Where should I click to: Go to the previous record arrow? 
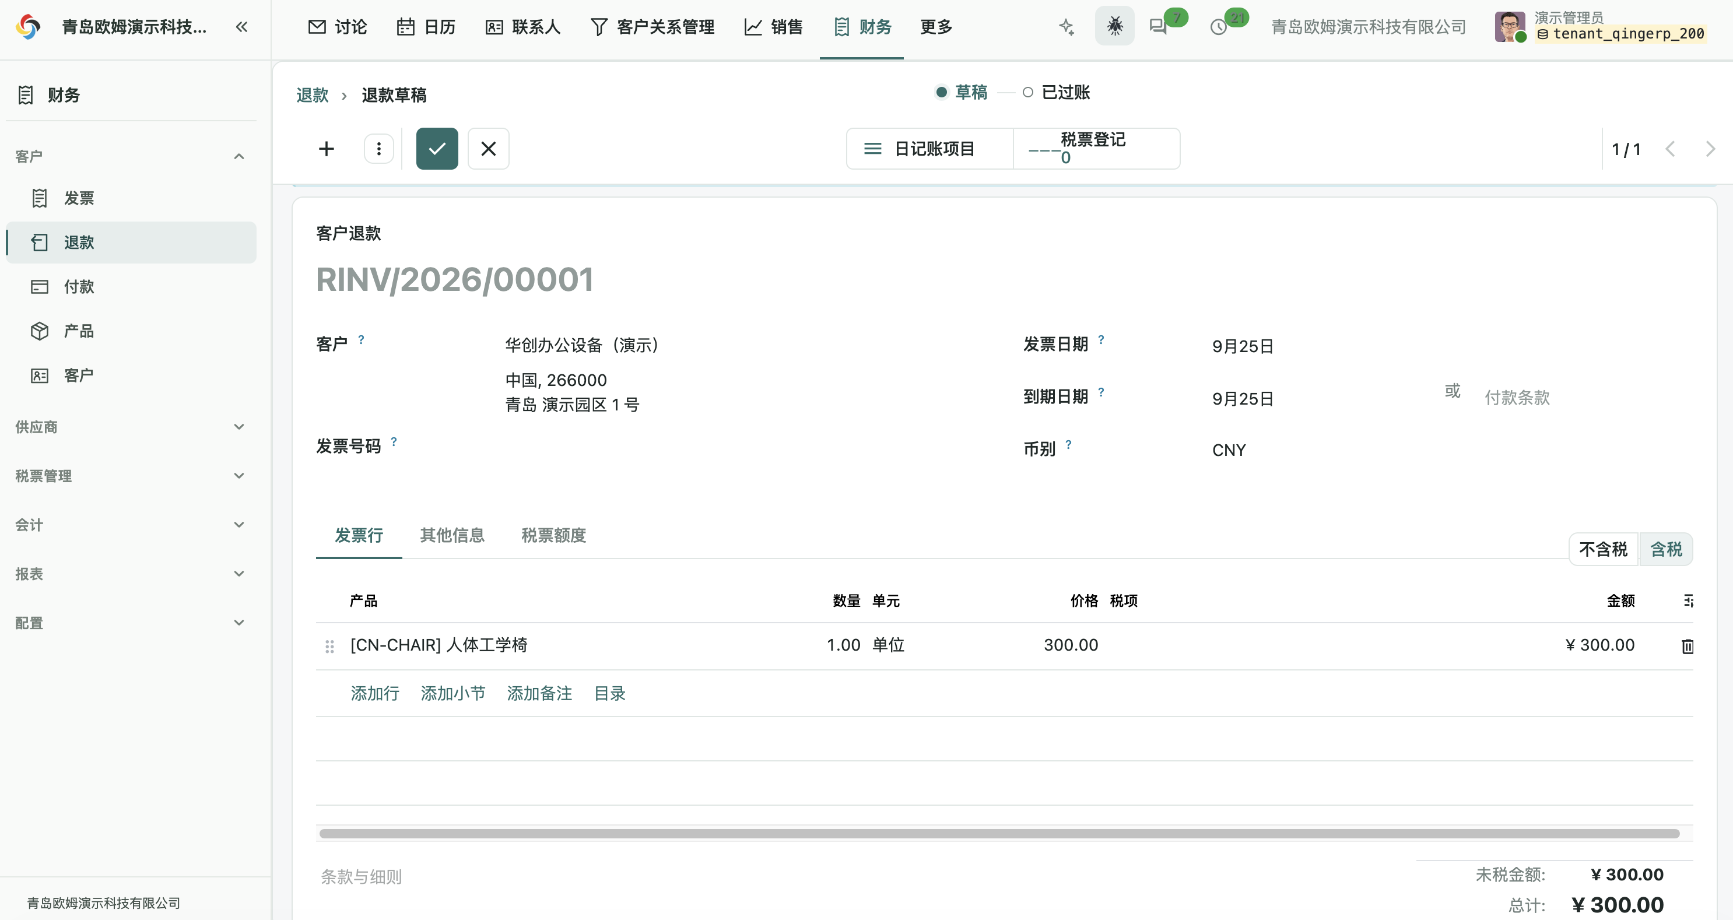coord(1670,149)
